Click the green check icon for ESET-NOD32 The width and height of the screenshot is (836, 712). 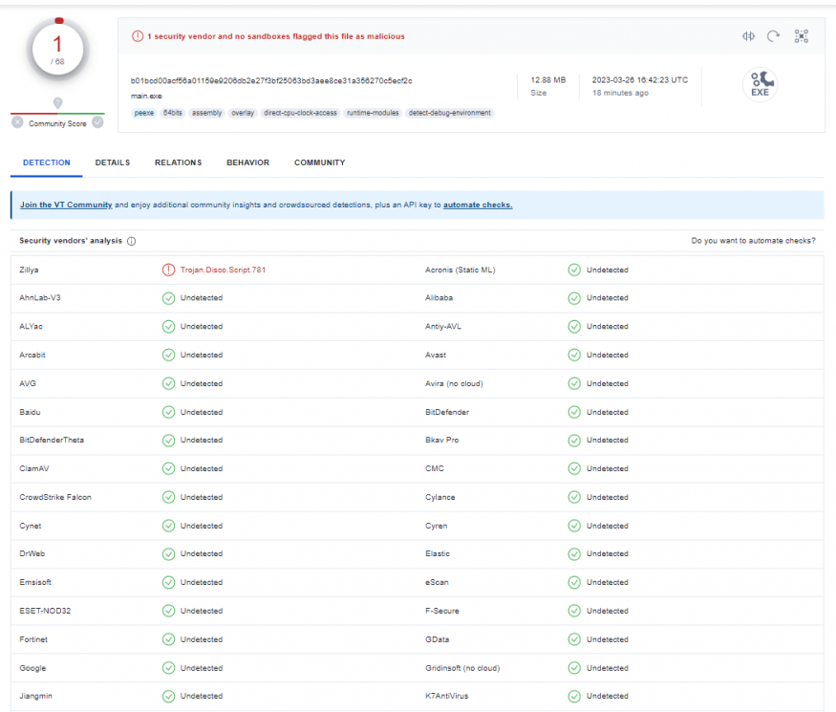[168, 611]
